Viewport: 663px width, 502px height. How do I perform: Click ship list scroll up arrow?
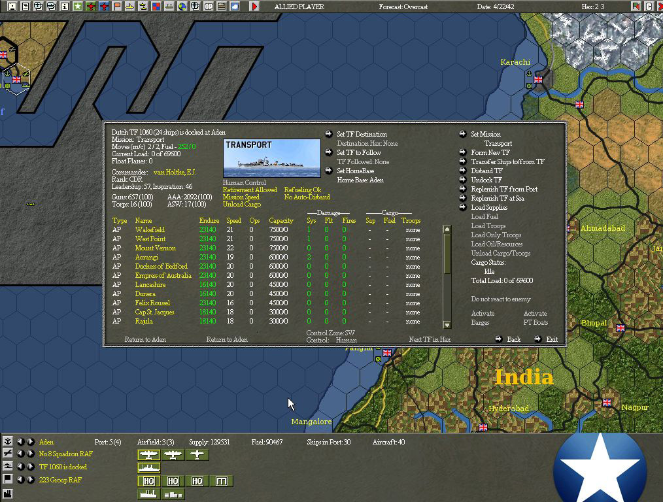coord(447,229)
